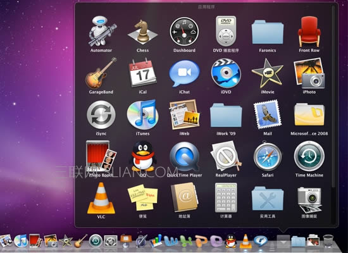This screenshot has height=253, width=348.
Task: Open Automator from the Applications stack
Action: point(101,31)
